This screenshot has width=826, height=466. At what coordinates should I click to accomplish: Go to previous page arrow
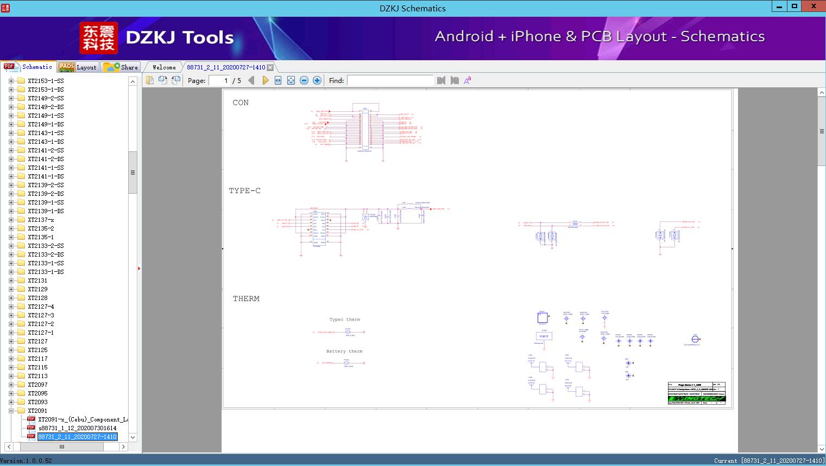tap(251, 80)
